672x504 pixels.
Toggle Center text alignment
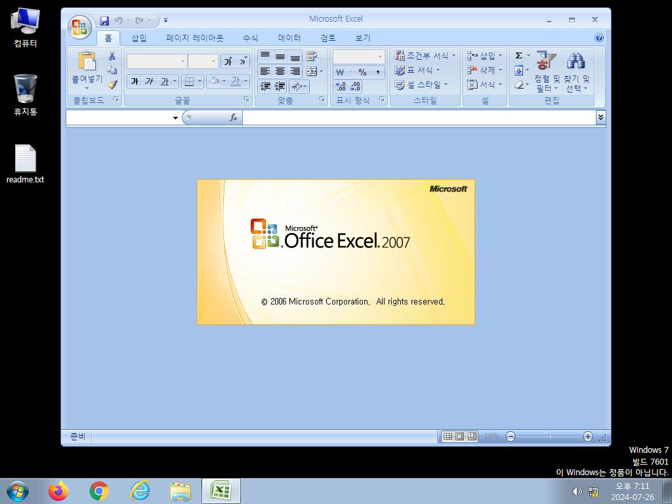pyautogui.click(x=280, y=71)
